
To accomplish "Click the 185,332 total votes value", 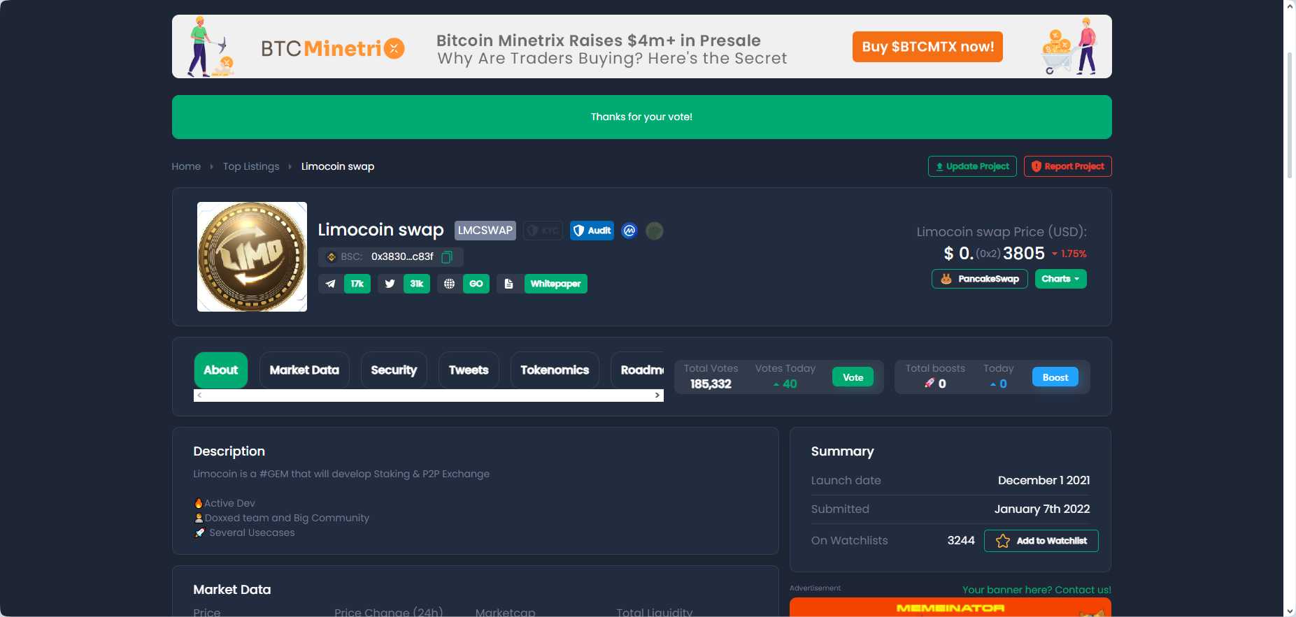I will point(711,384).
